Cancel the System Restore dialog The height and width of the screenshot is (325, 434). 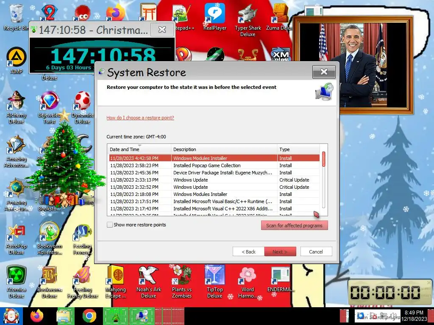tap(316, 251)
